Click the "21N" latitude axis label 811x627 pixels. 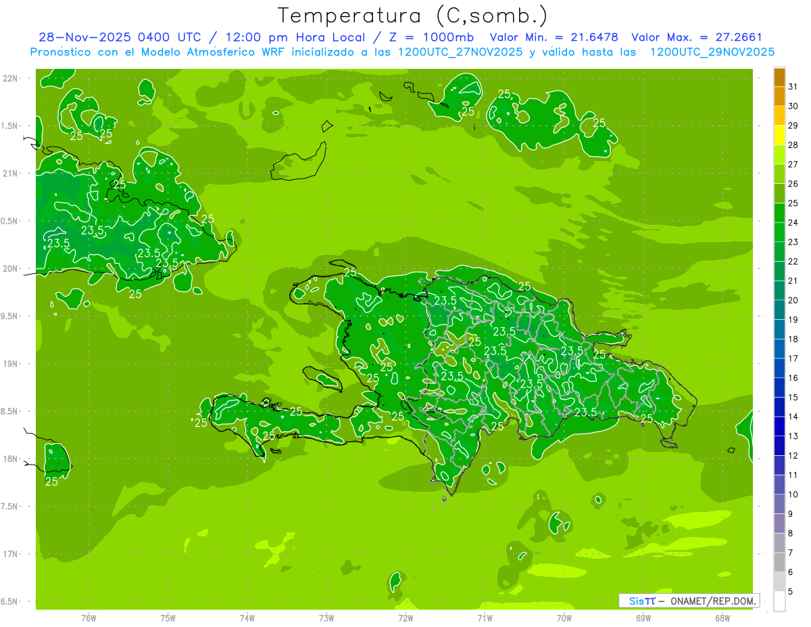coord(9,173)
